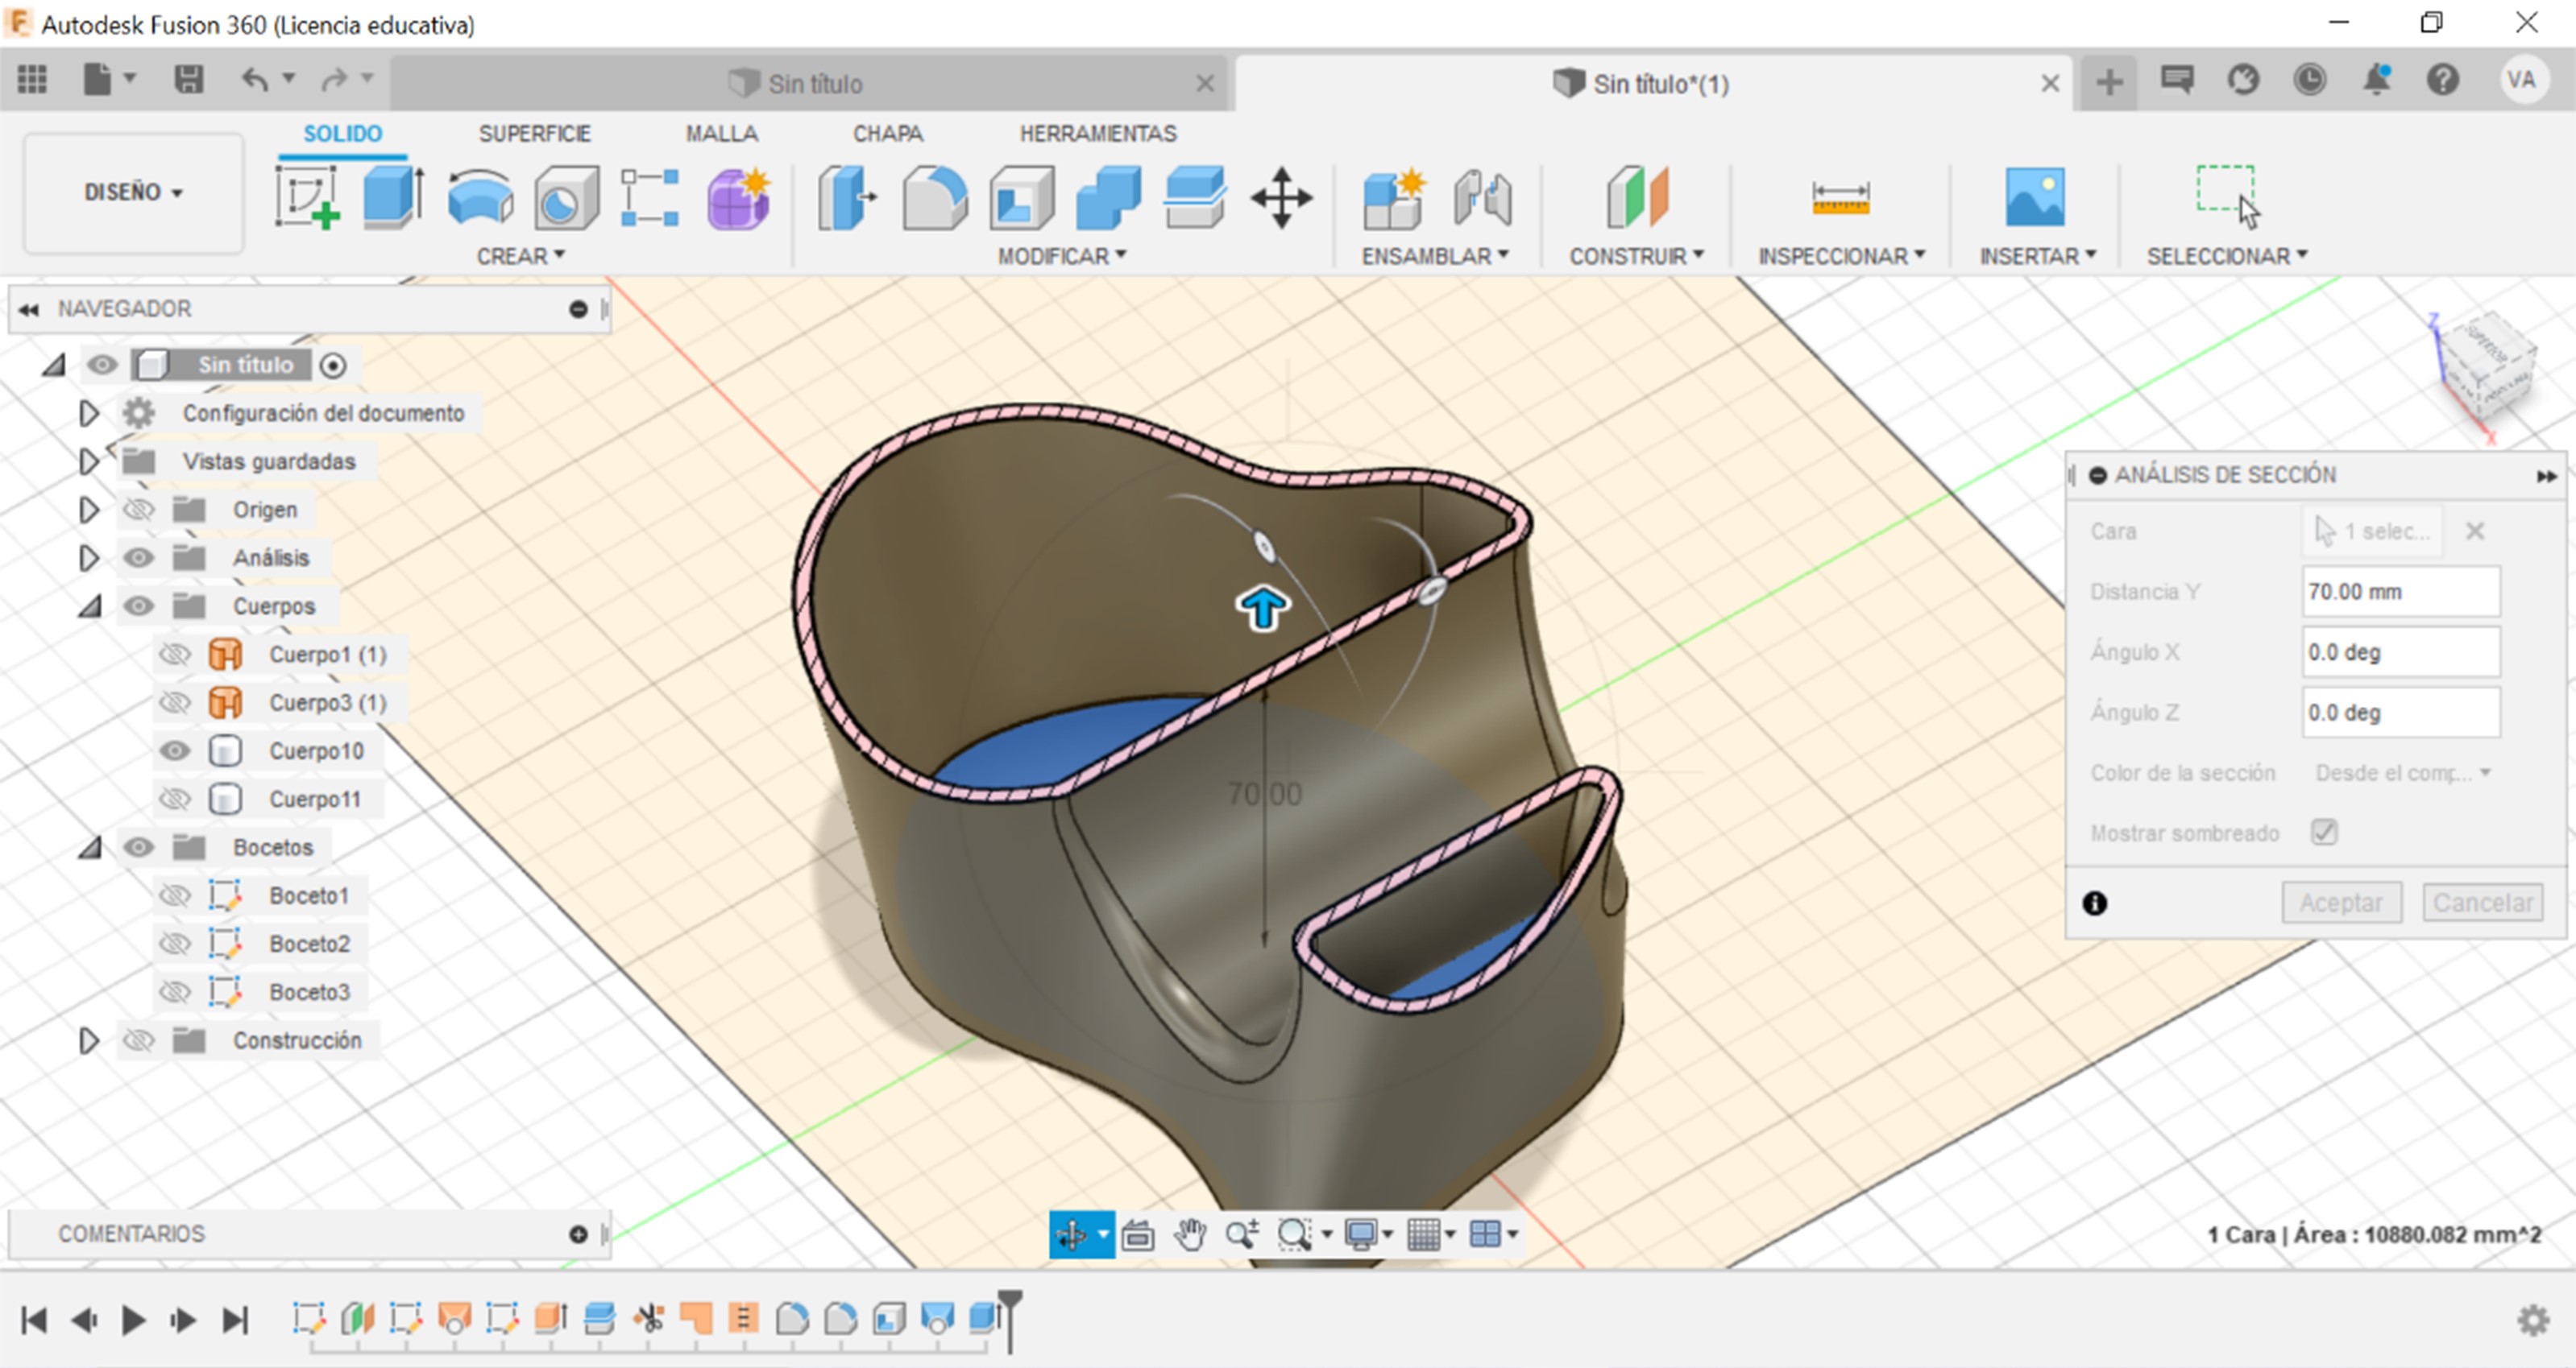This screenshot has width=2576, height=1368.
Task: Open the DISEÑO workspace dropdown
Action: (133, 192)
